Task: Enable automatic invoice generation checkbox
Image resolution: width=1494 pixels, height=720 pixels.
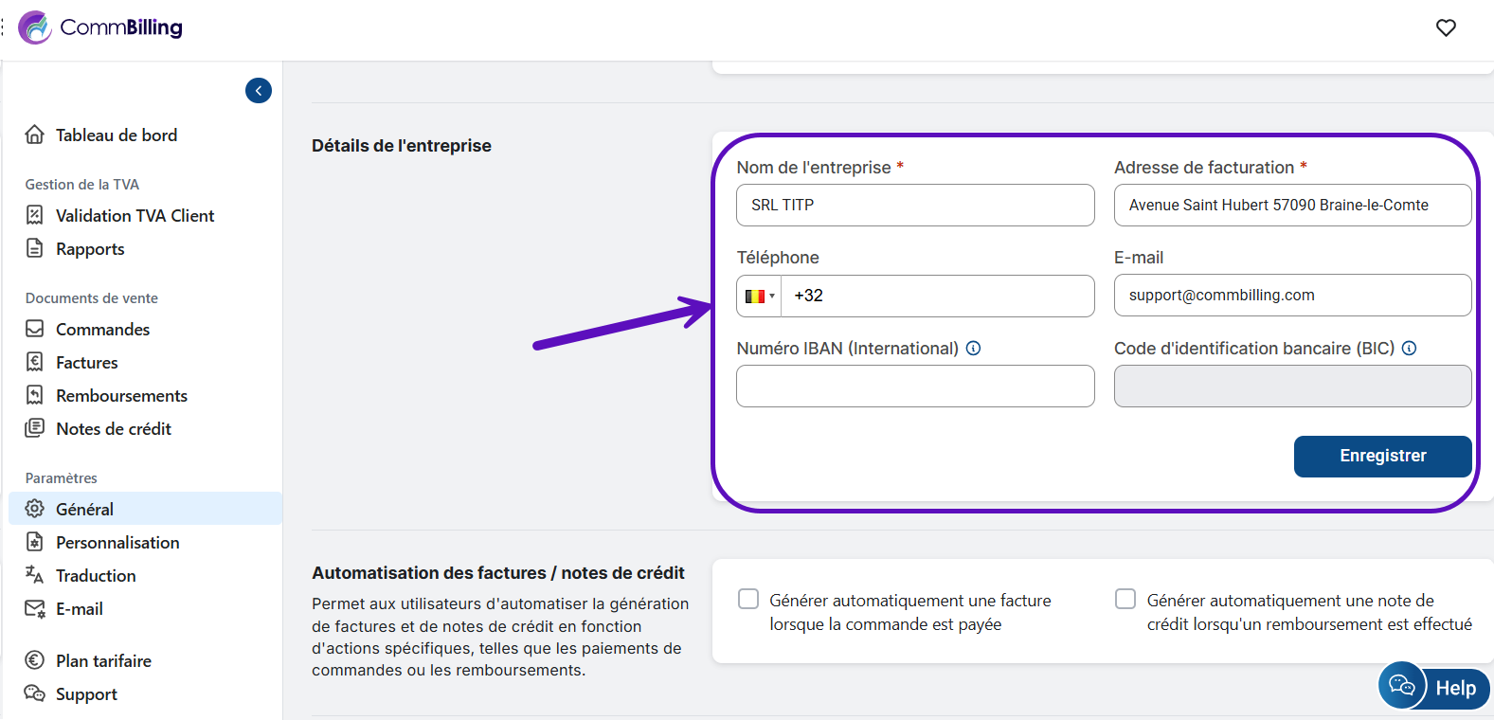Action: coord(748,599)
